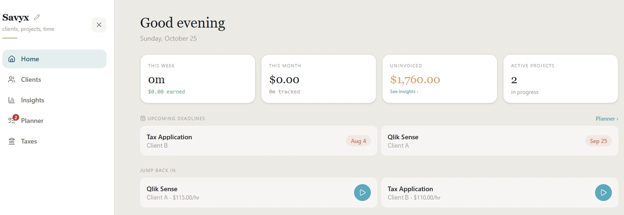Follow the See insights link
This screenshot has width=624, height=215.
(x=404, y=92)
